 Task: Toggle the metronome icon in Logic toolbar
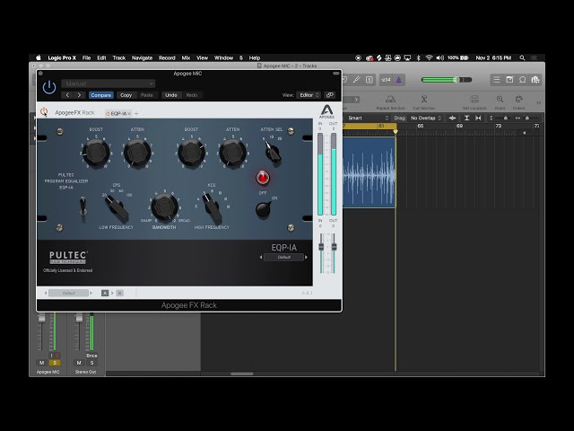(398, 80)
